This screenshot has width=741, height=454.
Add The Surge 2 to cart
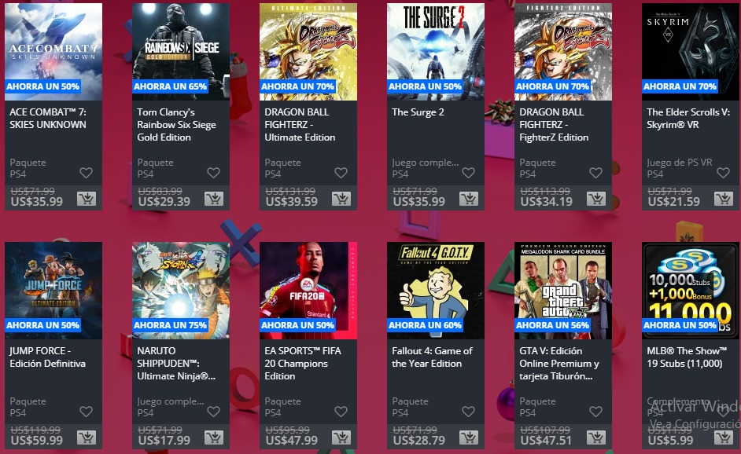click(469, 199)
